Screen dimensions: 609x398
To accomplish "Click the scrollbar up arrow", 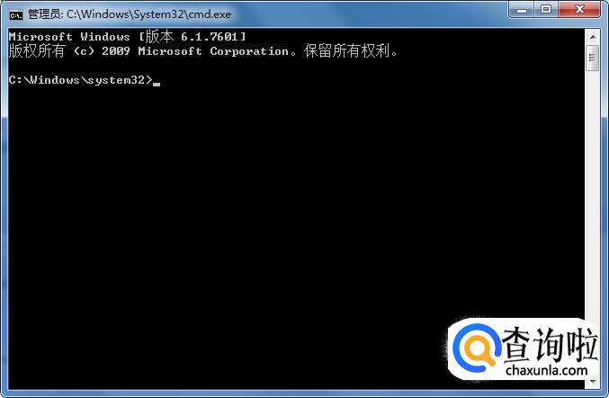I will coord(593,37).
